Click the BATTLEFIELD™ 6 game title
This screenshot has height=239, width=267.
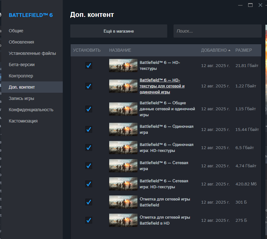[31, 15]
